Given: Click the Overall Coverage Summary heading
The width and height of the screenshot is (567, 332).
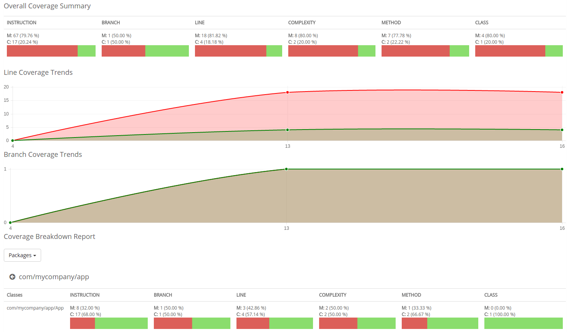Looking at the screenshot, I should tap(47, 6).
